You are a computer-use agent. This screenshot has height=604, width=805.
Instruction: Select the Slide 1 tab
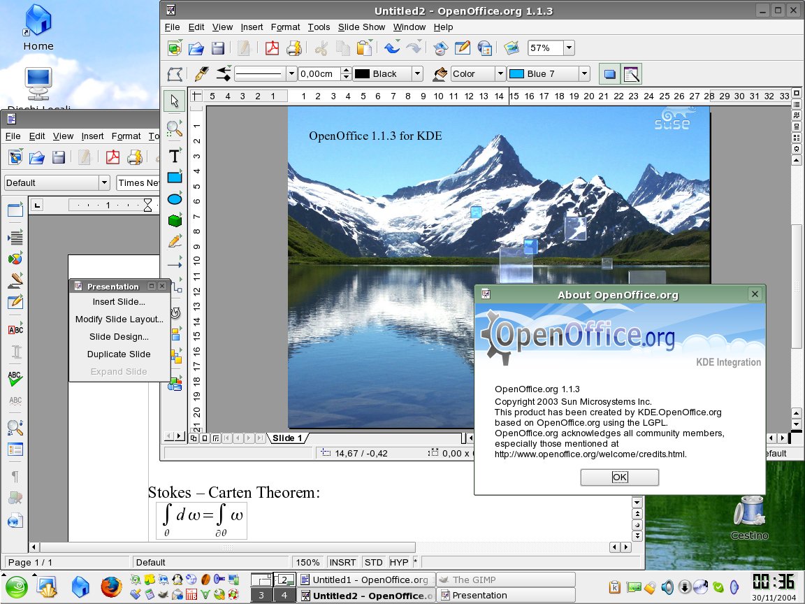click(287, 438)
